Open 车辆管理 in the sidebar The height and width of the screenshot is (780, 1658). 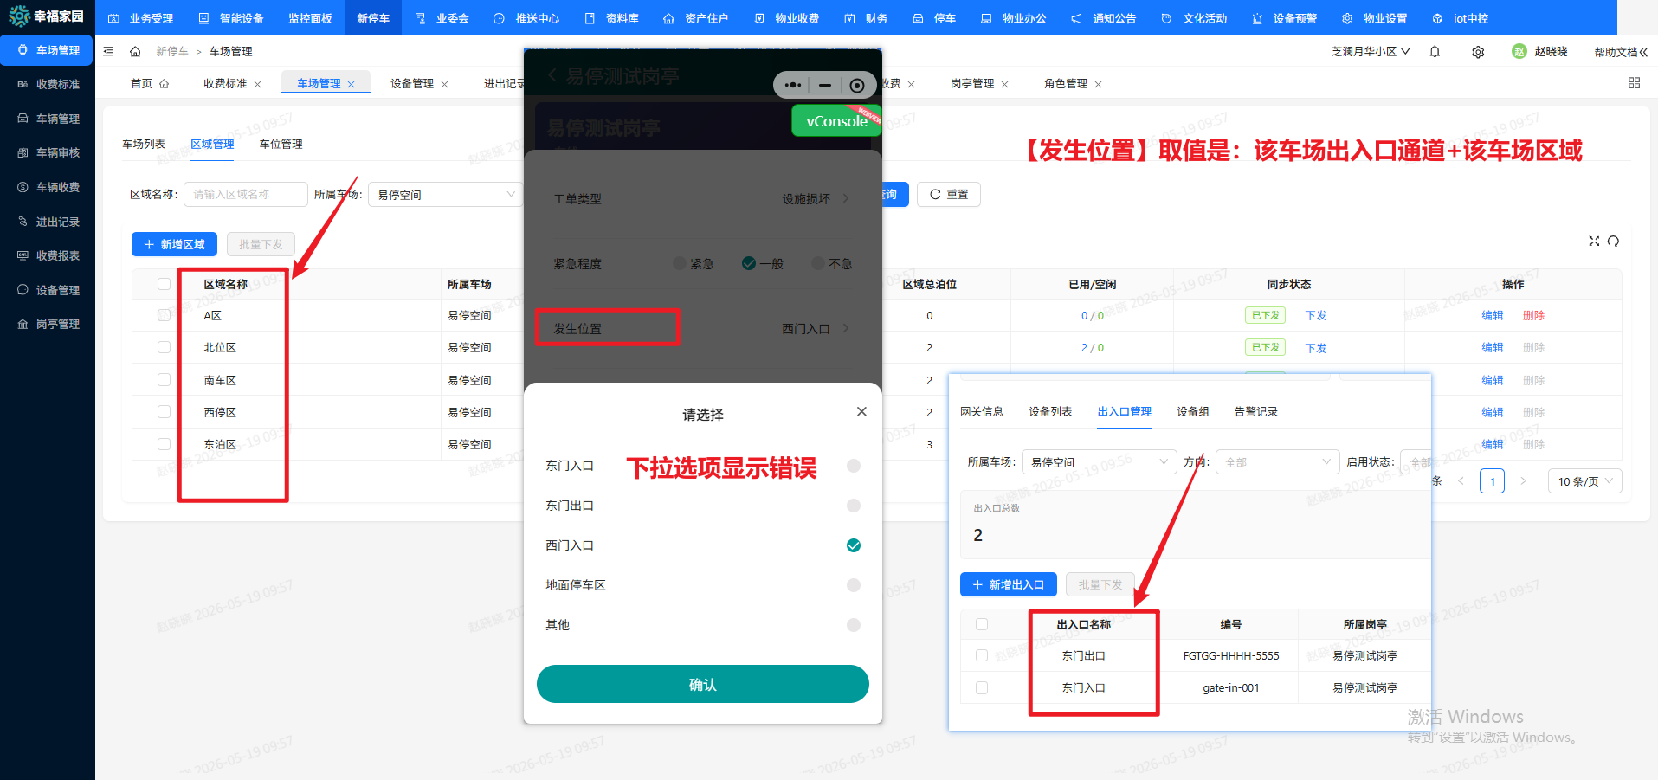coord(48,119)
